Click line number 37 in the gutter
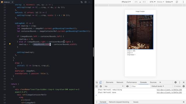 5,44
